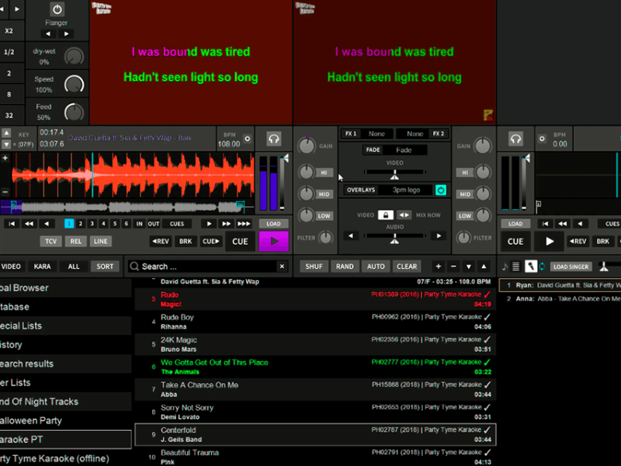Open the karaoke singer microphone panel

(531, 266)
